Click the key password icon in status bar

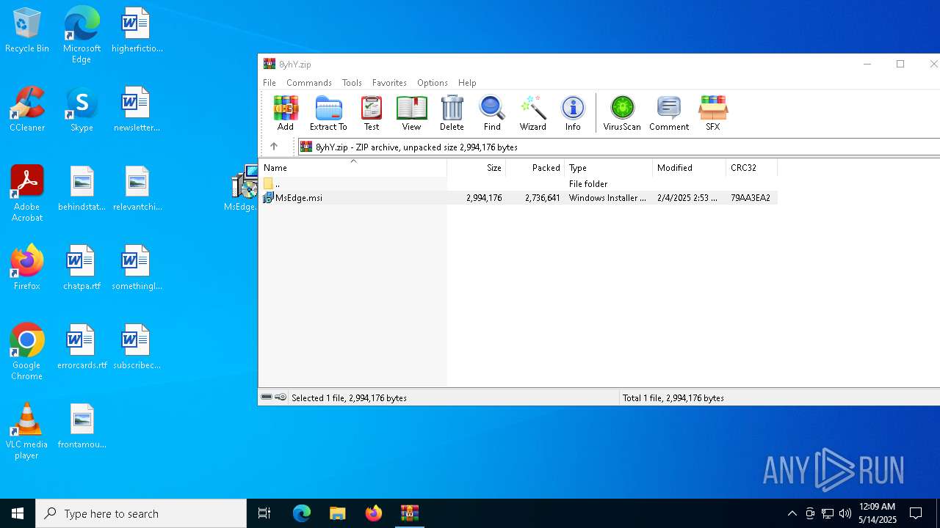pos(281,397)
